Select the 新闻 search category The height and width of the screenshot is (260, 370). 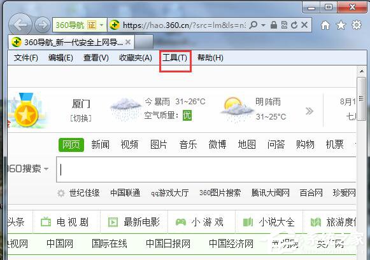tap(100, 144)
